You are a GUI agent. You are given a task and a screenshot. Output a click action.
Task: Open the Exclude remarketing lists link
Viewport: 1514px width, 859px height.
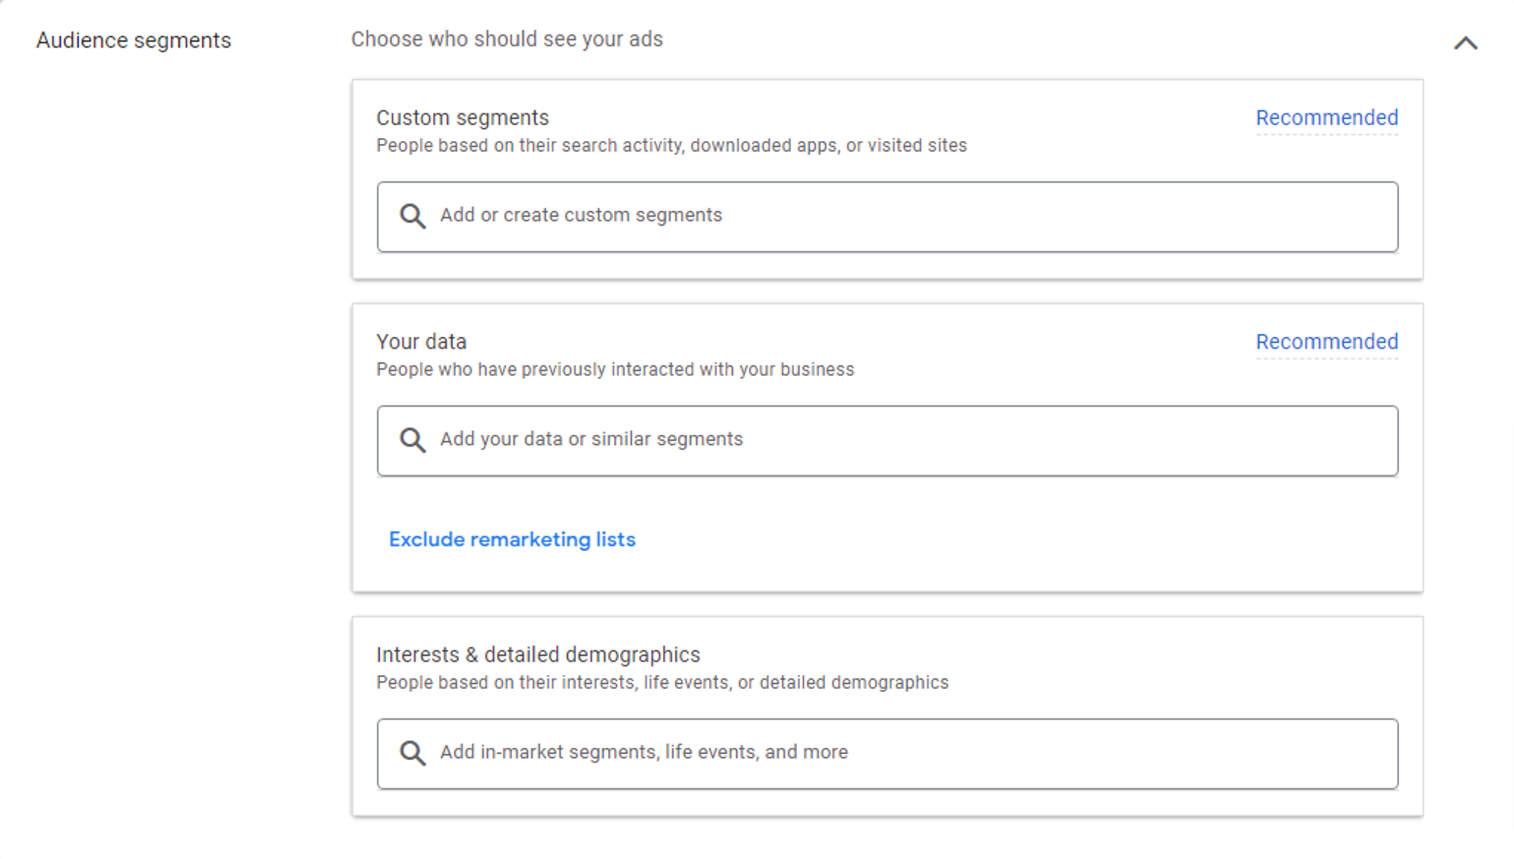(512, 540)
